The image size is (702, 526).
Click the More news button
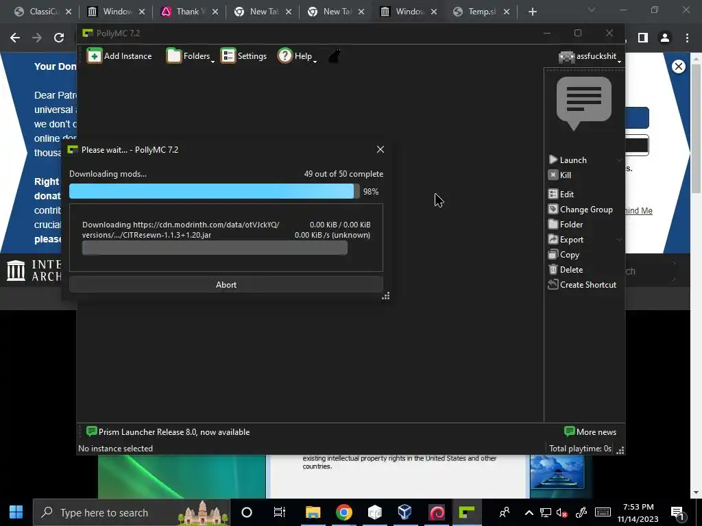tap(590, 432)
